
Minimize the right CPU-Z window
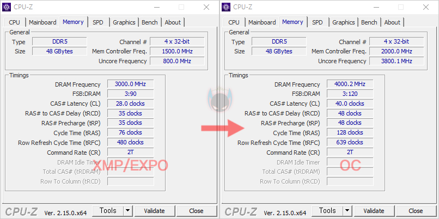(x=376, y=7)
